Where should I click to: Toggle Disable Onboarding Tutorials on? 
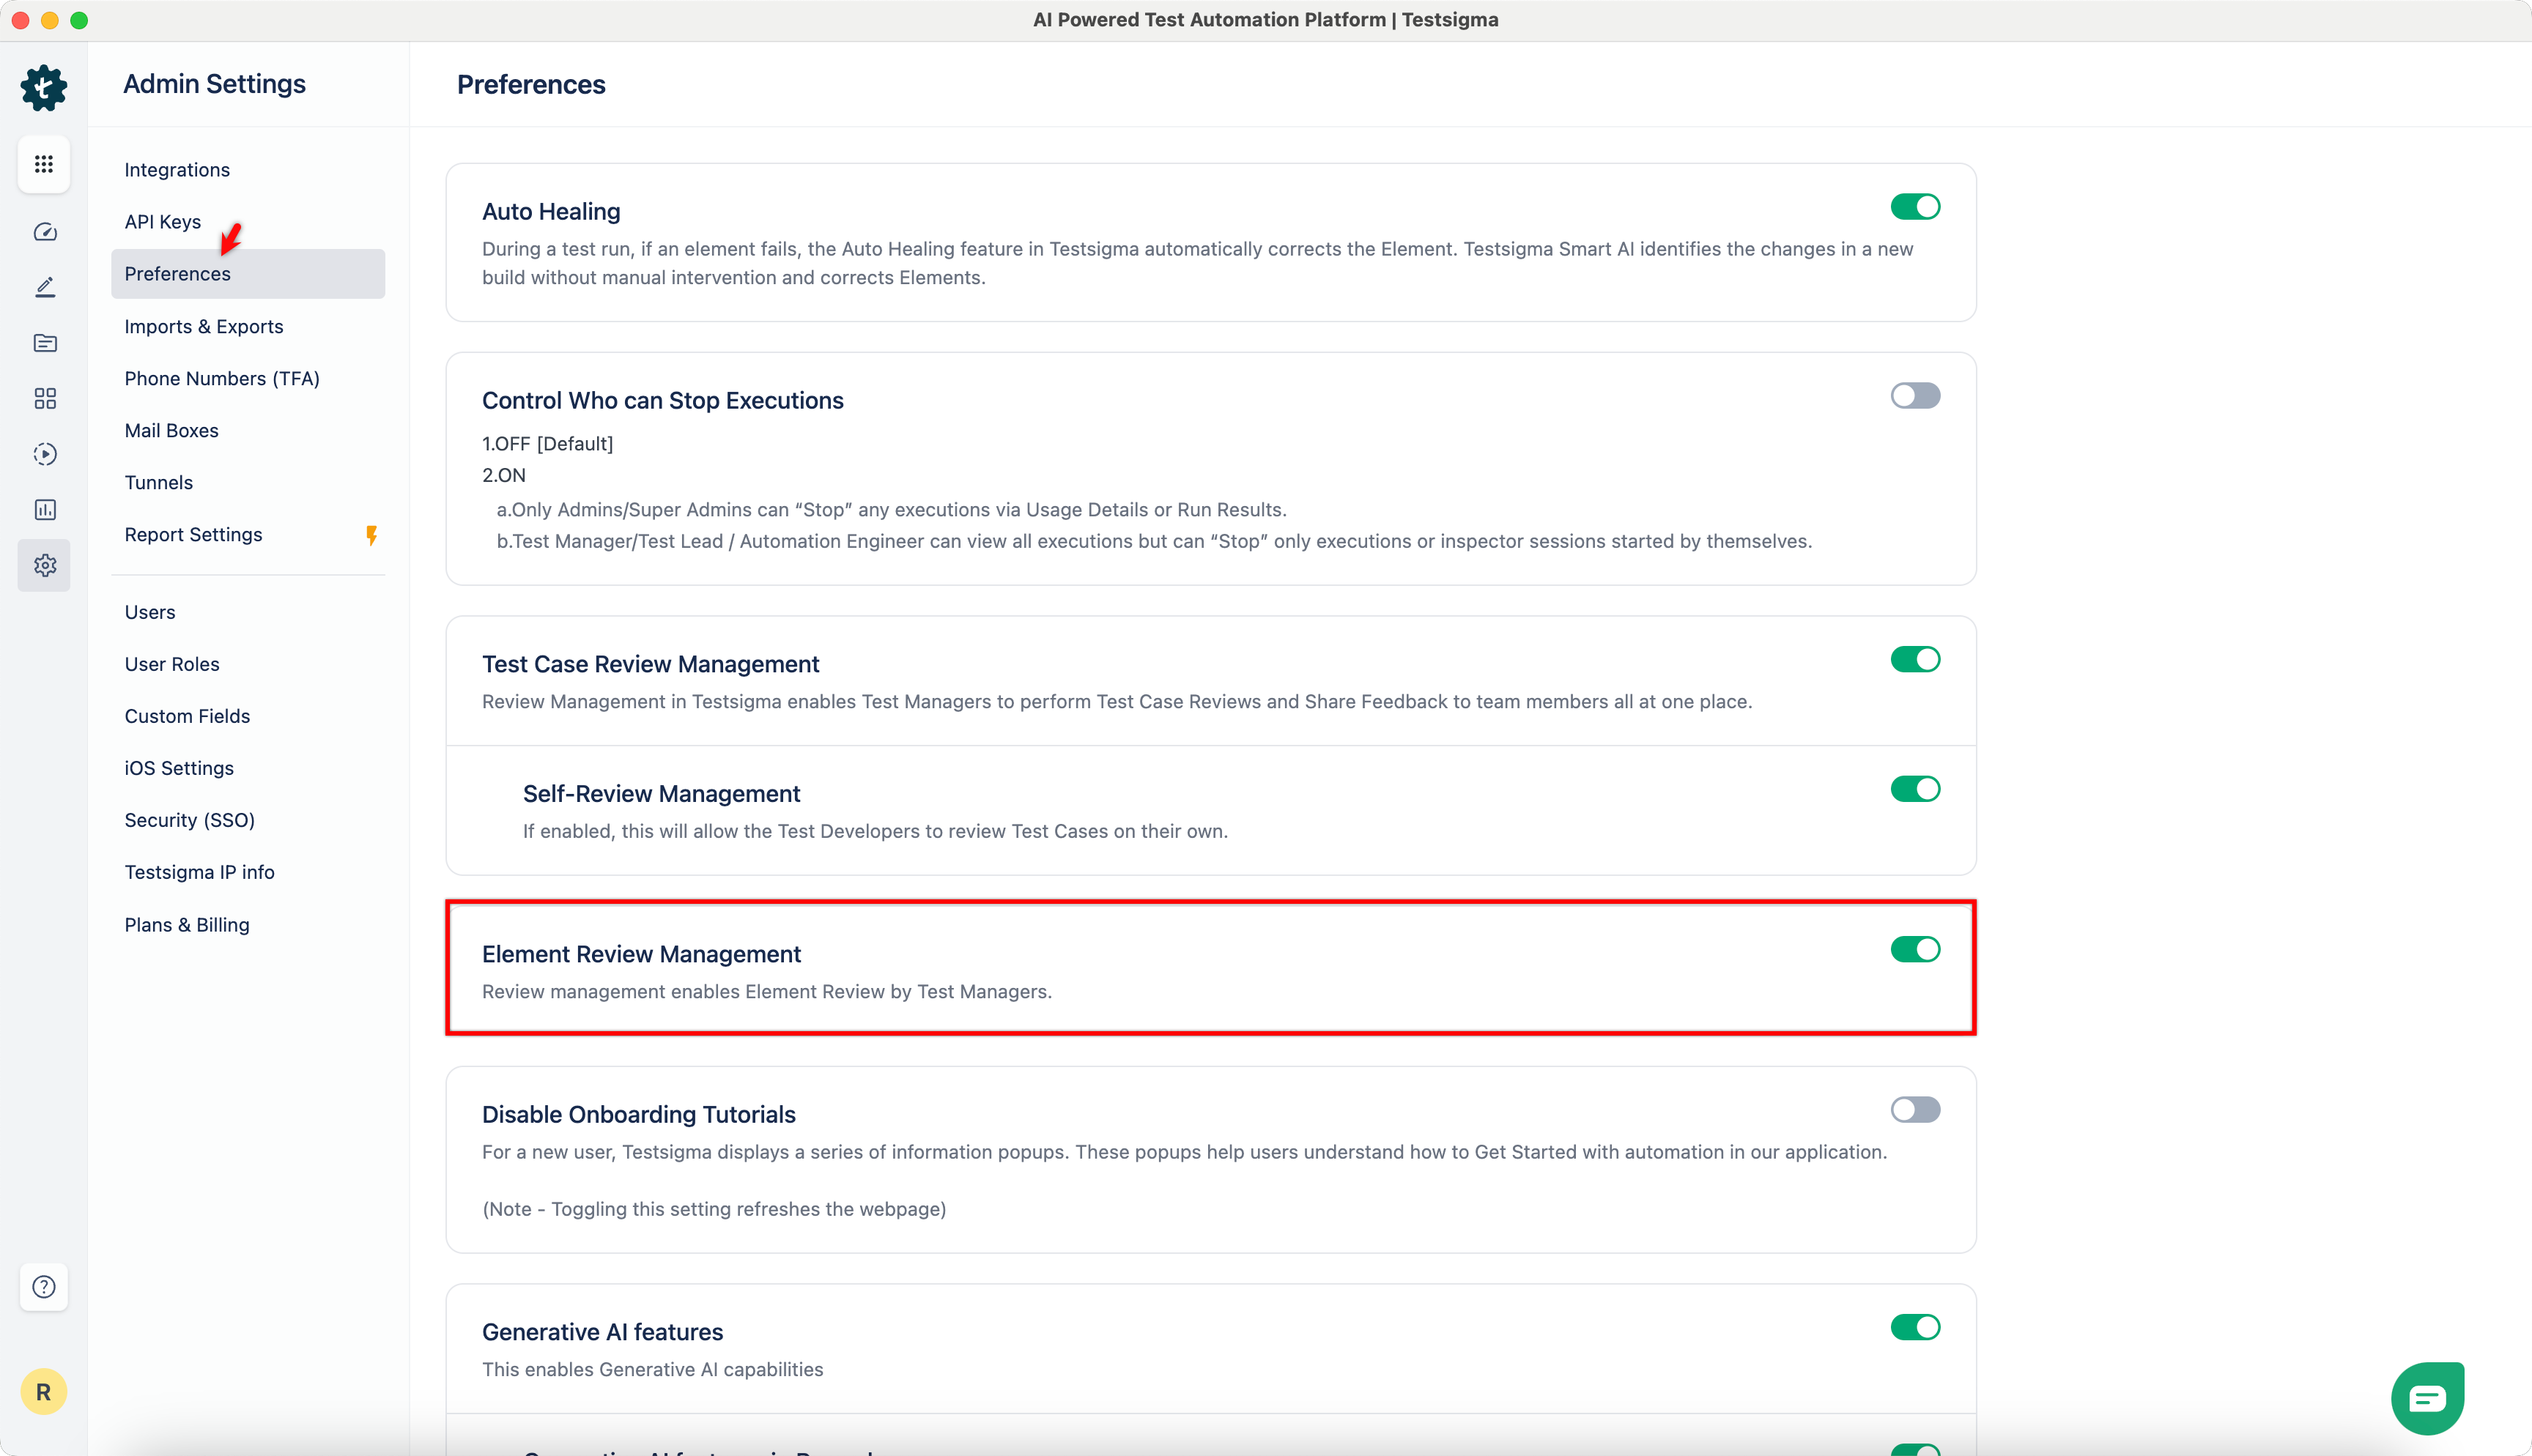point(1914,1109)
